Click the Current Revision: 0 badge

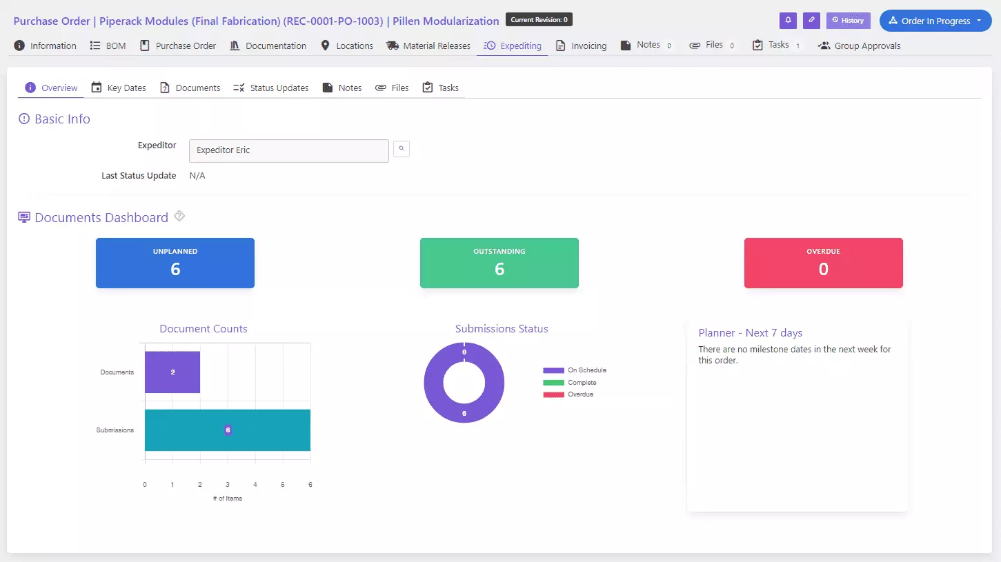(x=539, y=20)
